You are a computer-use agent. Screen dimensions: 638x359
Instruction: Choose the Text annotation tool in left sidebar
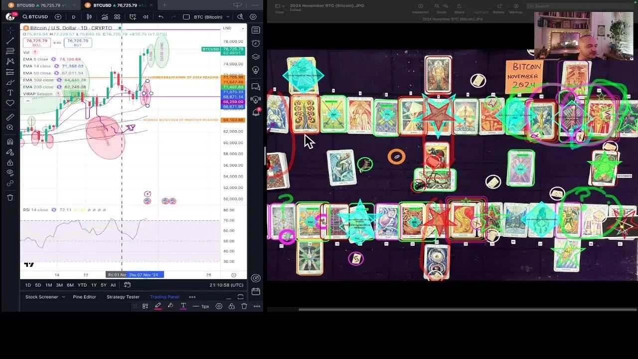pyautogui.click(x=10, y=93)
